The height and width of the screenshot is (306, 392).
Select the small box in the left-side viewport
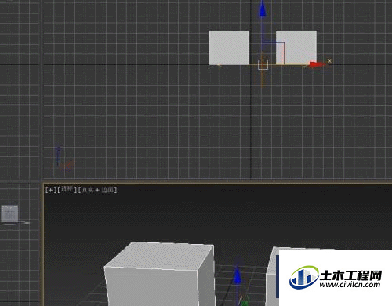click(x=9, y=213)
